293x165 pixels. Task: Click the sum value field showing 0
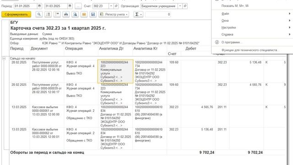point(158,14)
